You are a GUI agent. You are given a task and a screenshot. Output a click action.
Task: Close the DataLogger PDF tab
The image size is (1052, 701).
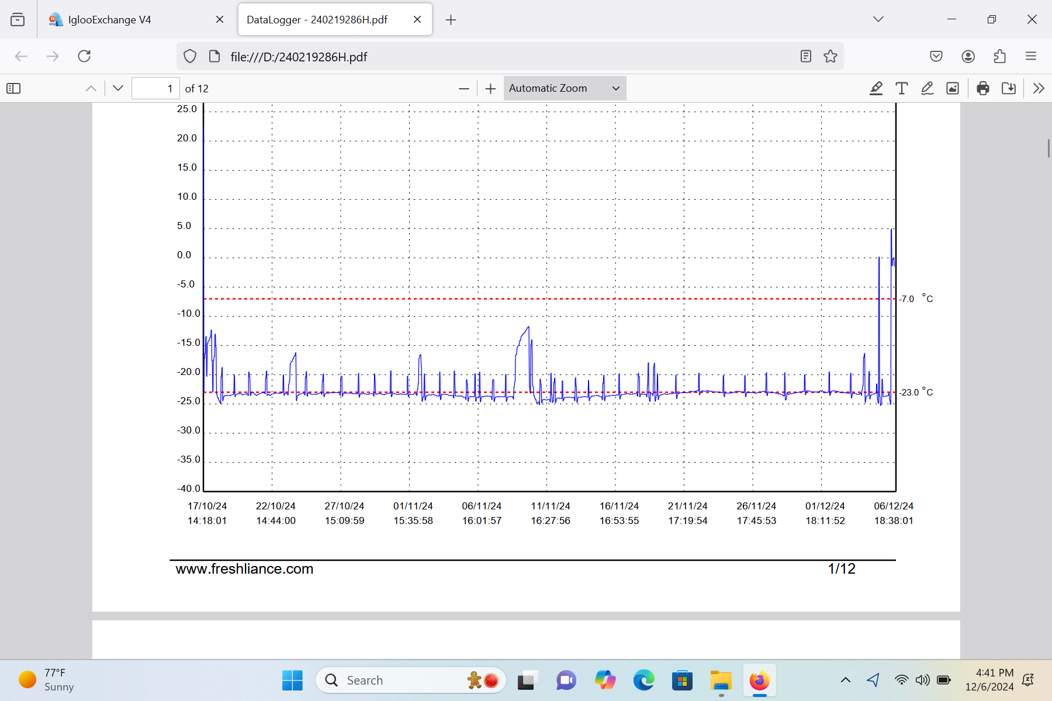(417, 19)
